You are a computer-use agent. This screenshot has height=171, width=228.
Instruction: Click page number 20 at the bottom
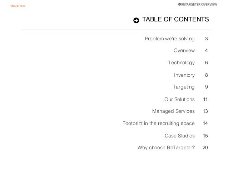(205, 147)
